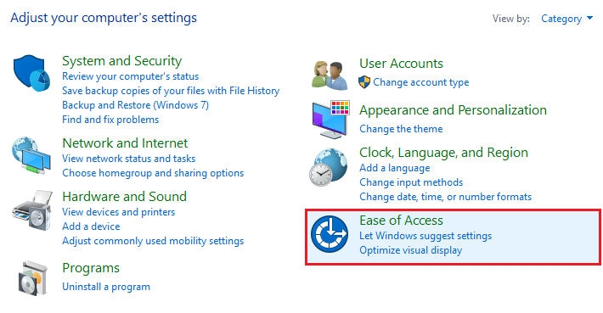
Task: Open the Ease of Access heading
Action: 401,220
